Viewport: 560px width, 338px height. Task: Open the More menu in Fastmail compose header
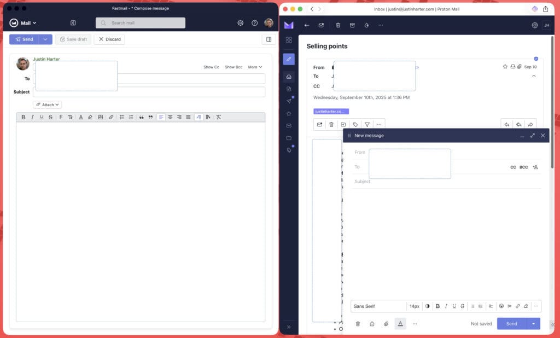[x=255, y=67]
